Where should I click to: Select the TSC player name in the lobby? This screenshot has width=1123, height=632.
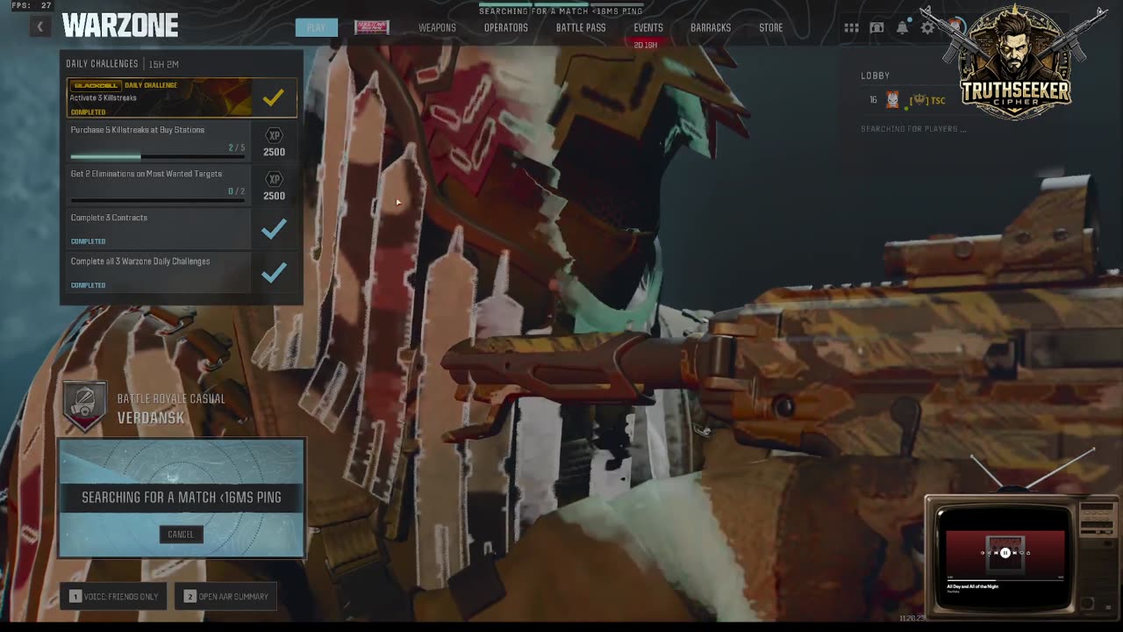point(938,100)
